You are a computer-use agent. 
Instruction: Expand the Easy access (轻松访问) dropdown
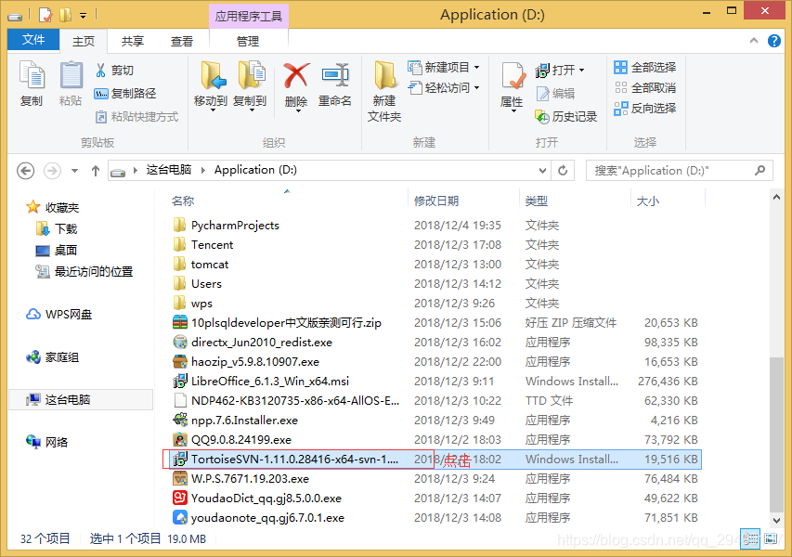point(477,88)
